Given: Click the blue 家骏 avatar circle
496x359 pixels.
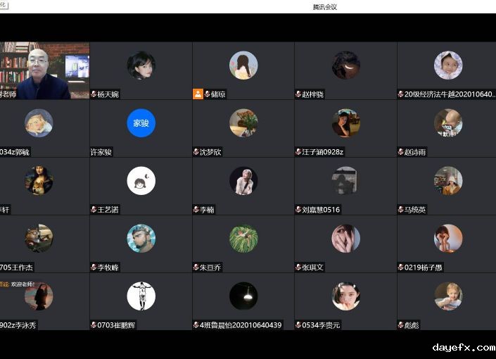Looking at the screenshot, I should point(141,123).
